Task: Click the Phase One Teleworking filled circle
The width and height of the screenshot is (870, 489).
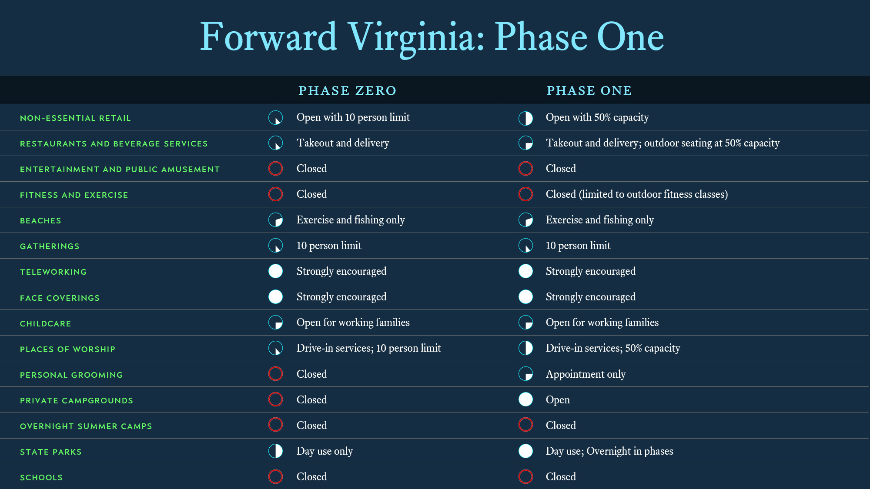Action: point(525,271)
